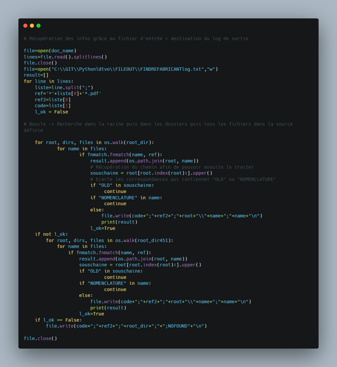Click the "for line in lines:" statement
Viewport: 337px width, 367px height.
coord(49,81)
